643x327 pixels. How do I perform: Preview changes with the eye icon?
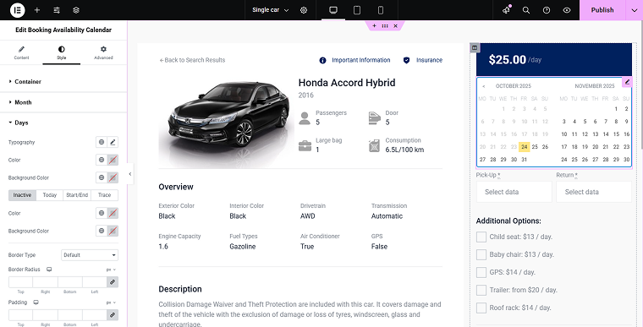pyautogui.click(x=567, y=10)
